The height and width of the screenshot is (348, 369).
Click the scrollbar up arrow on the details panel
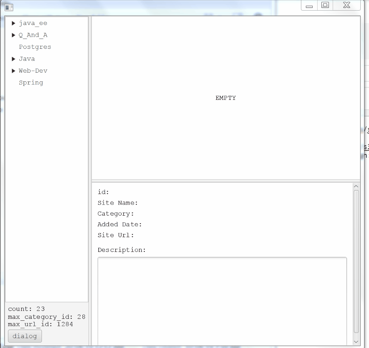pos(356,185)
